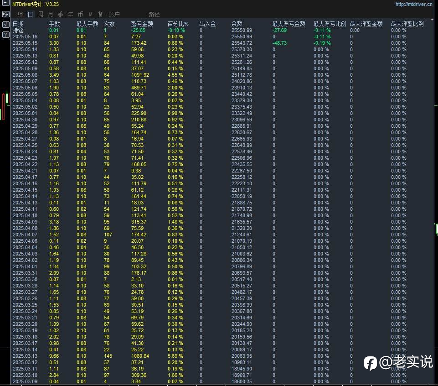Click the 盈亏金额 column header
This screenshot has height=386, width=438.
pyautogui.click(x=142, y=24)
